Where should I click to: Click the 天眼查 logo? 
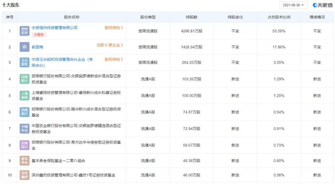click(x=323, y=5)
